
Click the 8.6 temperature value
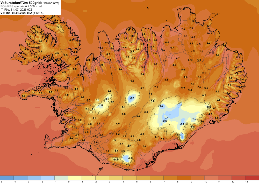[88, 100]
